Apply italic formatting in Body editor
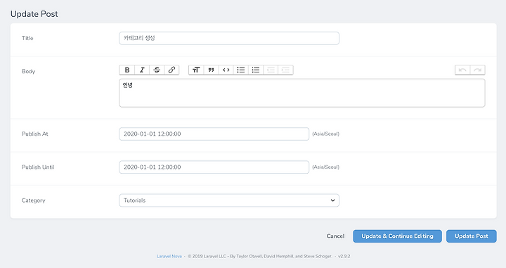506x268 pixels. point(142,70)
